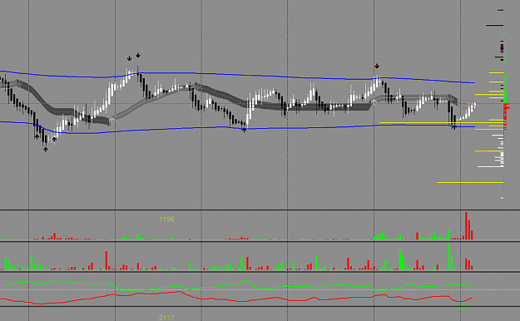Click the sell arrow above the rightmost price peak
The image size is (520, 321).
pyautogui.click(x=377, y=67)
